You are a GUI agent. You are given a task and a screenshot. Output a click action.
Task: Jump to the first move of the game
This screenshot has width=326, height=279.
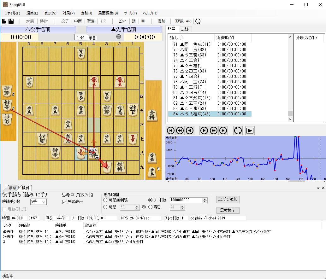(170, 131)
